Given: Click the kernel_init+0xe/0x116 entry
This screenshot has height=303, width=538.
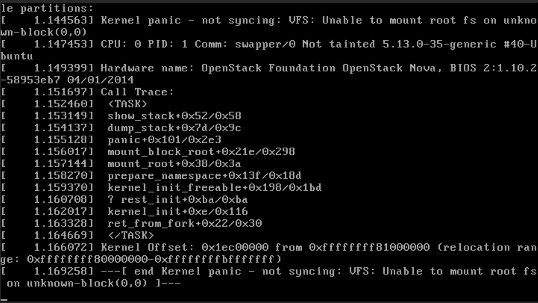Looking at the screenshot, I should [x=178, y=212].
